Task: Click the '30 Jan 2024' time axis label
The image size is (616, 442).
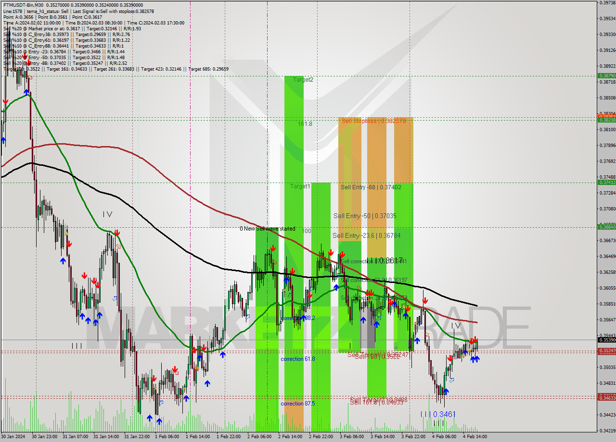Action: tap(13, 437)
